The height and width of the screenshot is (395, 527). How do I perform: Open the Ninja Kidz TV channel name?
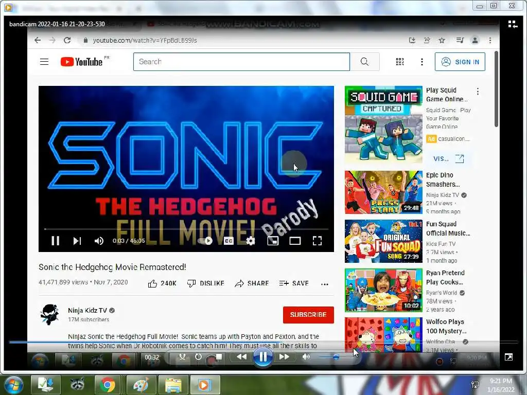[87, 310]
